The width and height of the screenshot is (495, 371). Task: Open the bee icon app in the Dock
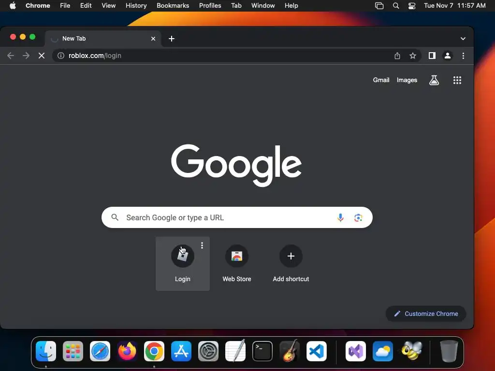click(x=411, y=351)
